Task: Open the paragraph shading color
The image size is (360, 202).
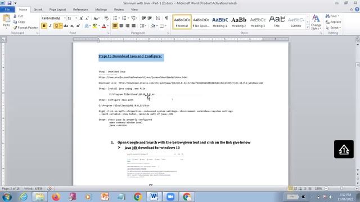Action: click(x=154, y=26)
